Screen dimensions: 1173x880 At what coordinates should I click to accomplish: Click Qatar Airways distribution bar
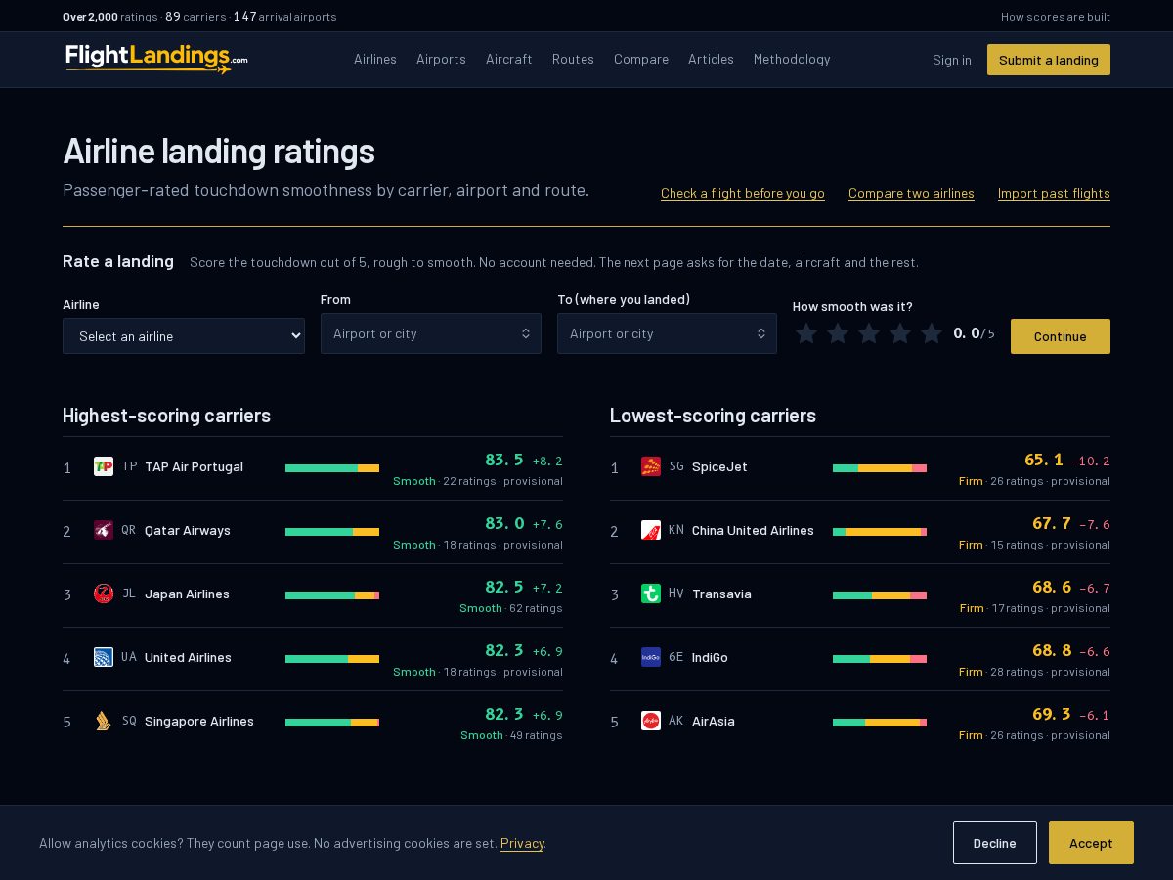click(332, 532)
